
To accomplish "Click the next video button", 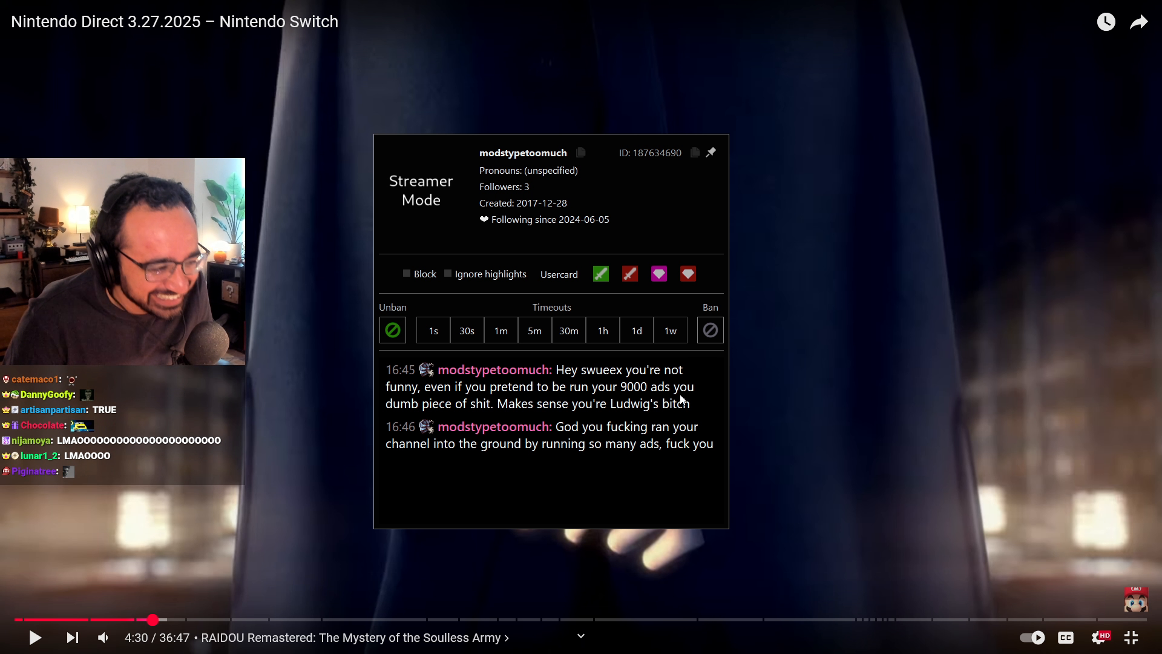I will 72,638.
